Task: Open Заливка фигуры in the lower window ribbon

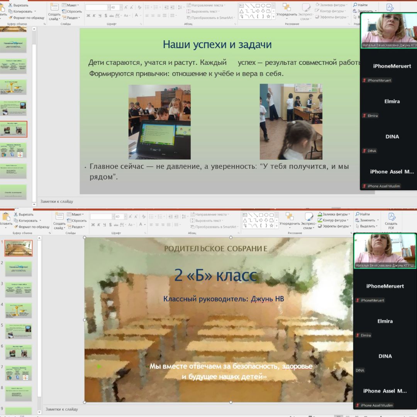Action: pyautogui.click(x=334, y=214)
